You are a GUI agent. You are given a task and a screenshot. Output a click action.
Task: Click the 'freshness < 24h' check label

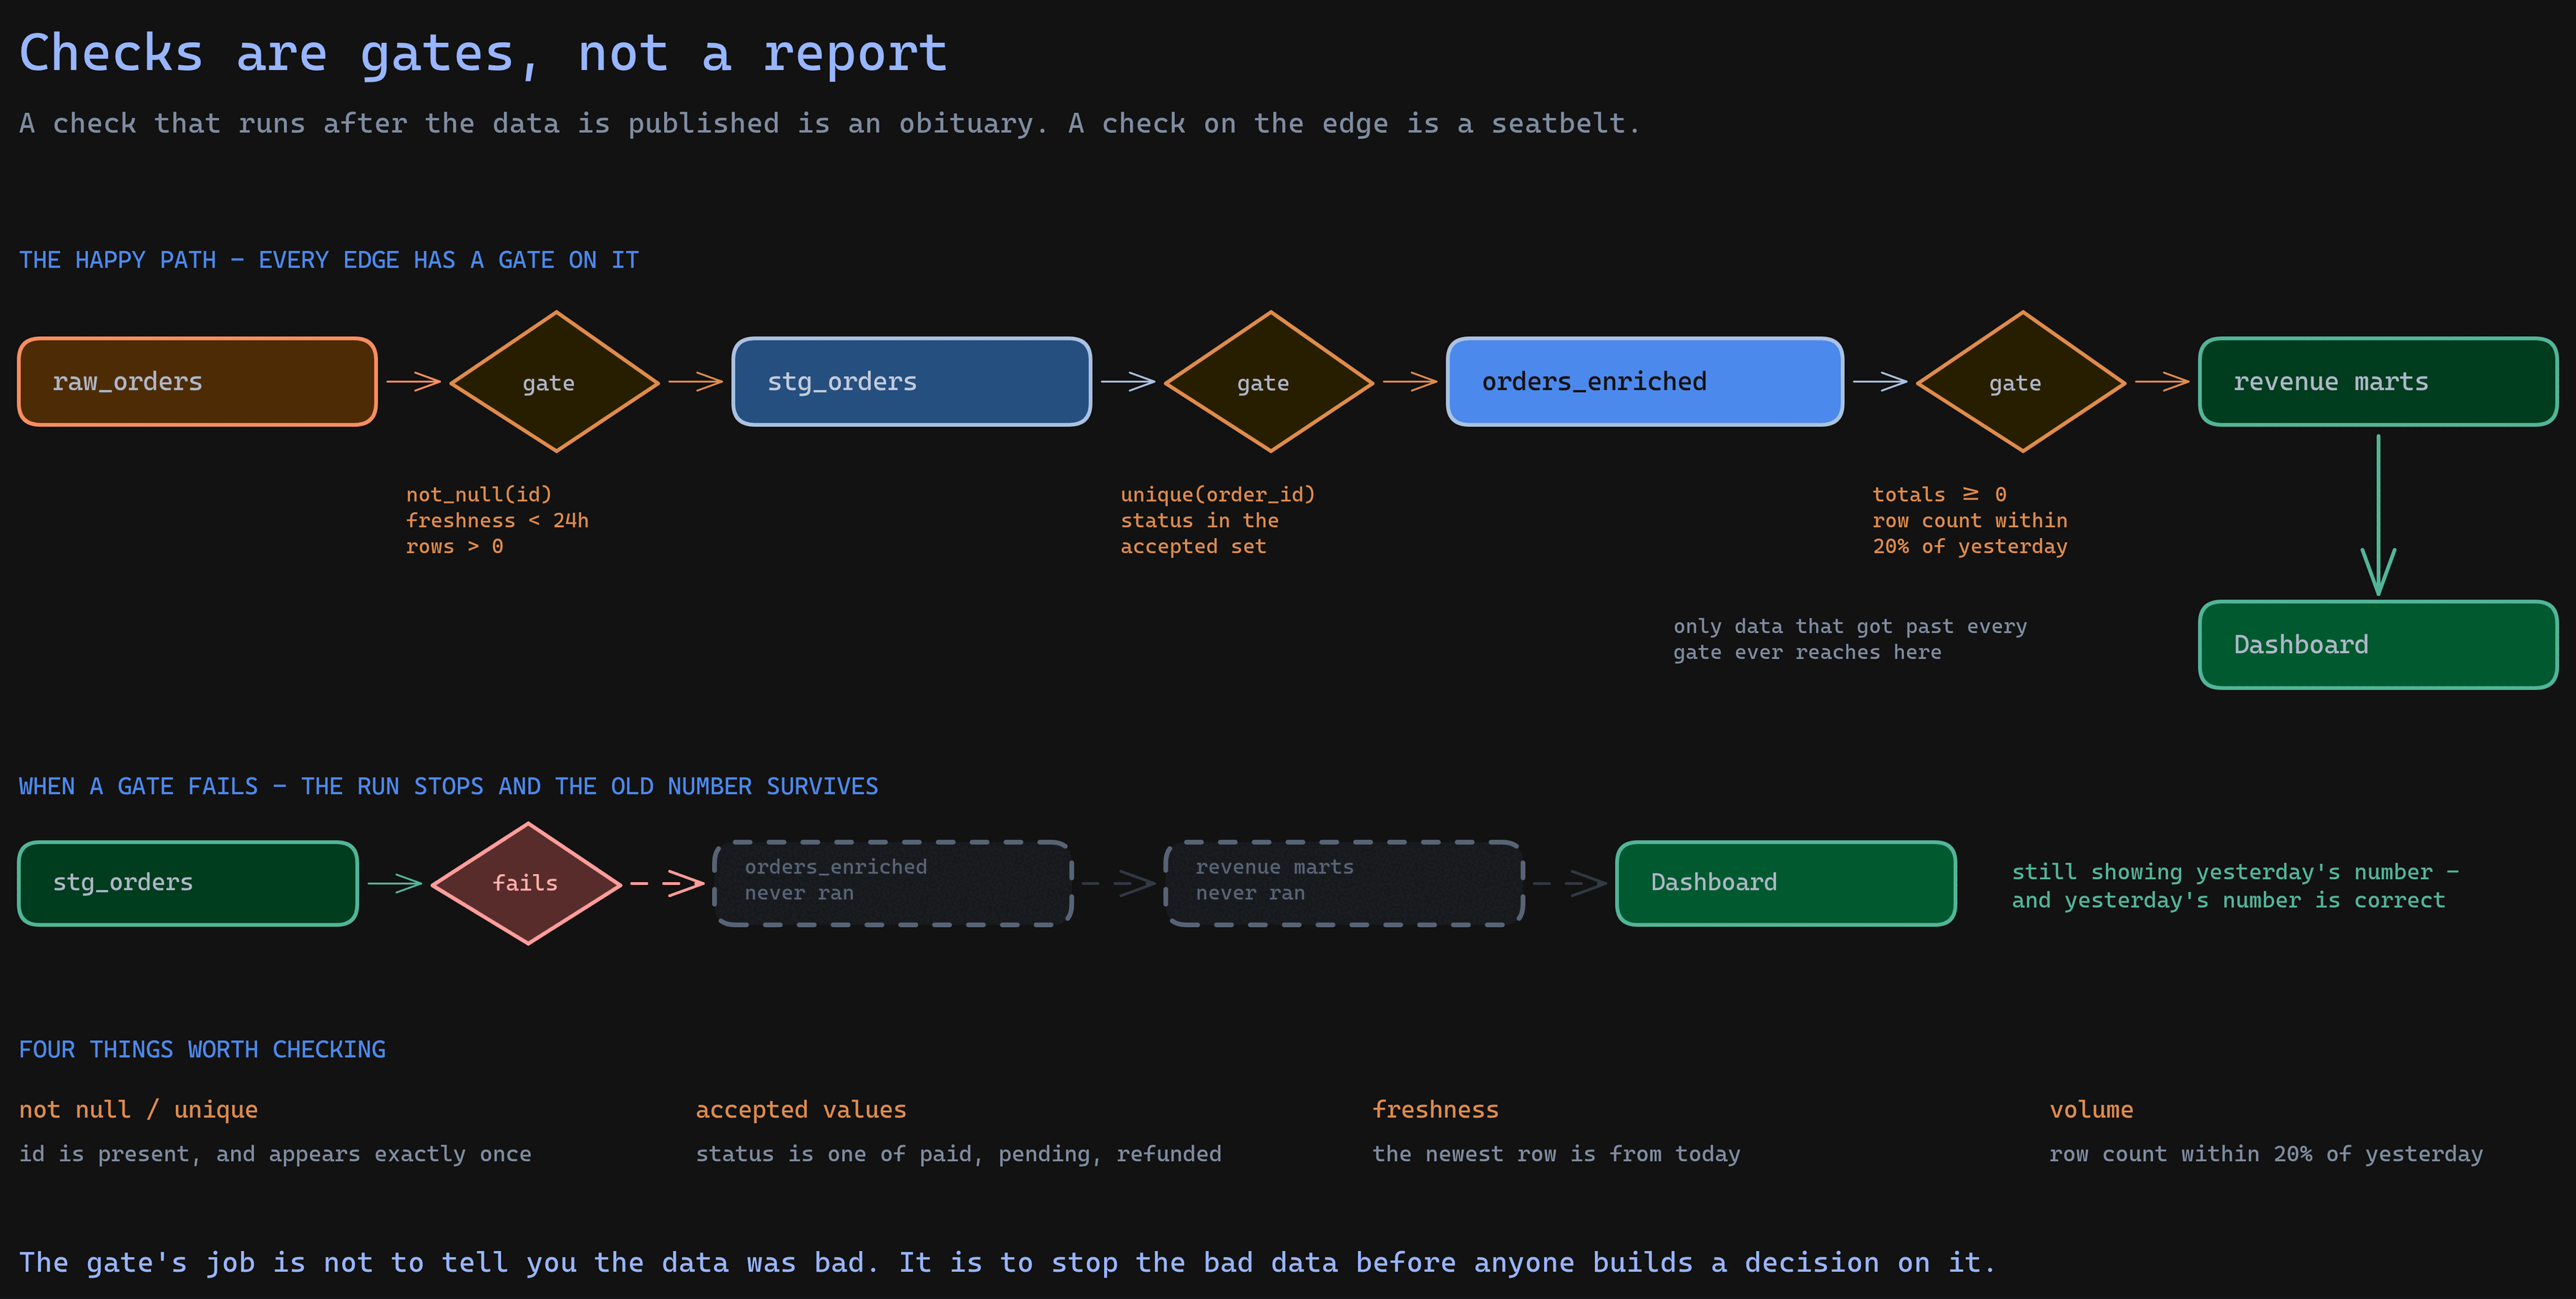497,520
